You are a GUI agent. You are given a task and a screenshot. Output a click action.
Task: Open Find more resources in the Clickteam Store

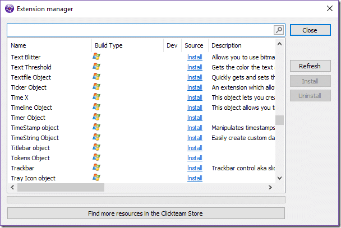coord(146,213)
